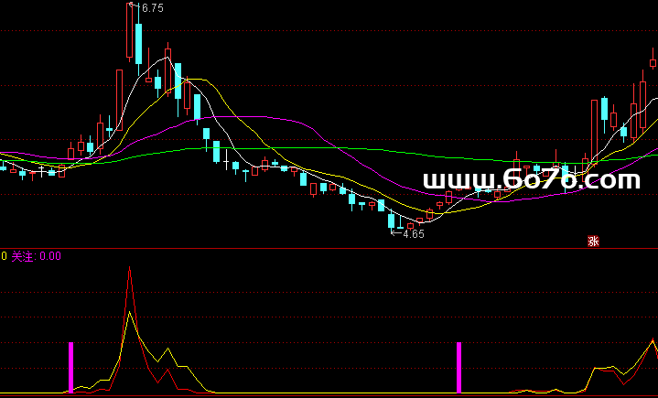This screenshot has height=398, width=658.
Task: Select the tall cyan candle below 16.75
Action: (x=138, y=43)
